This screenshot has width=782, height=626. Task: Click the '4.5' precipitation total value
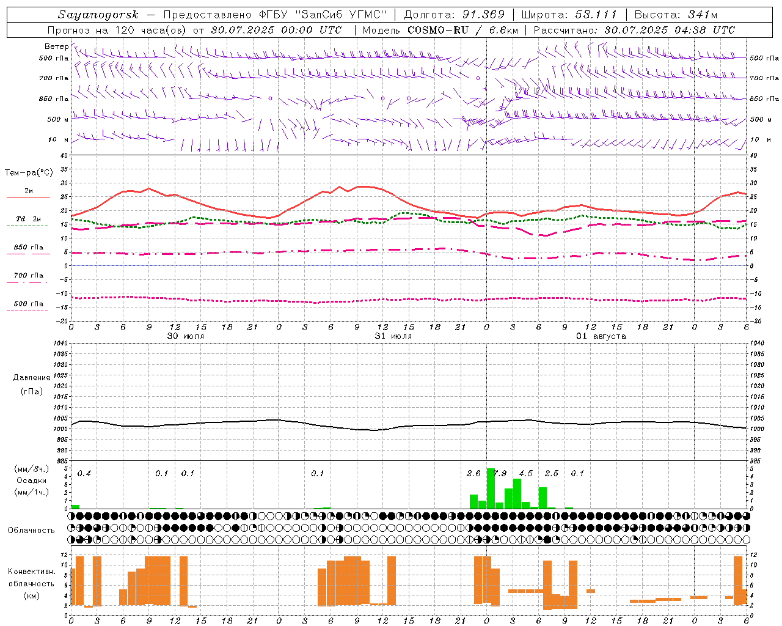tap(525, 474)
